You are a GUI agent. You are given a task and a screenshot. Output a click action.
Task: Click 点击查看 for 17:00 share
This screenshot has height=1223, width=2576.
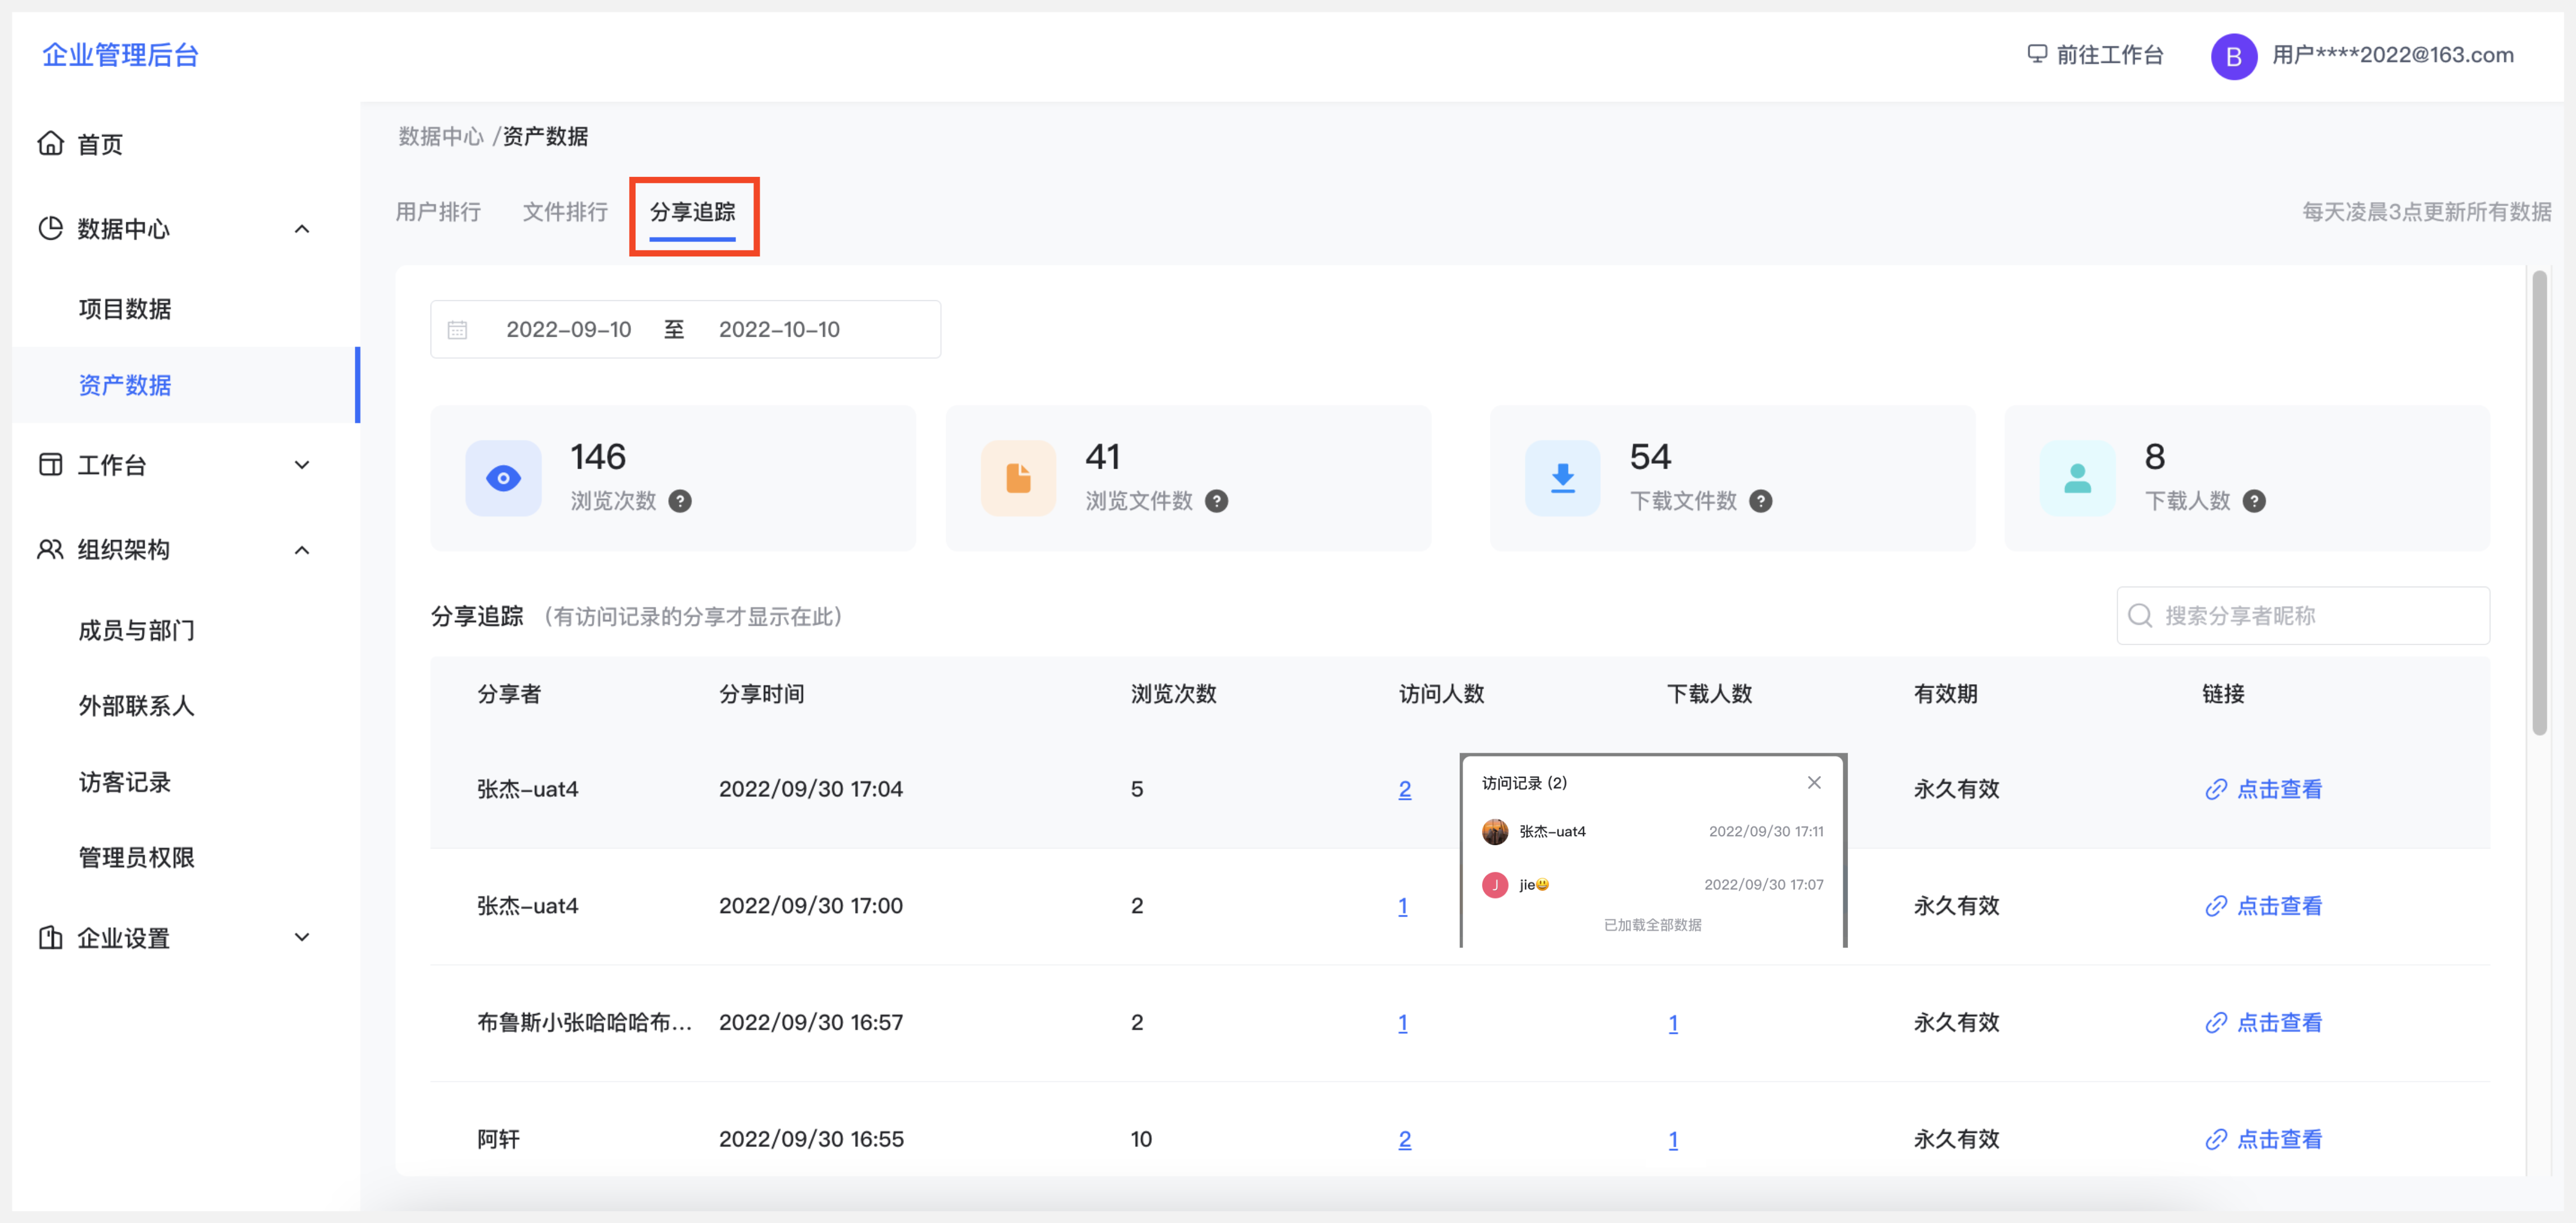point(2280,907)
